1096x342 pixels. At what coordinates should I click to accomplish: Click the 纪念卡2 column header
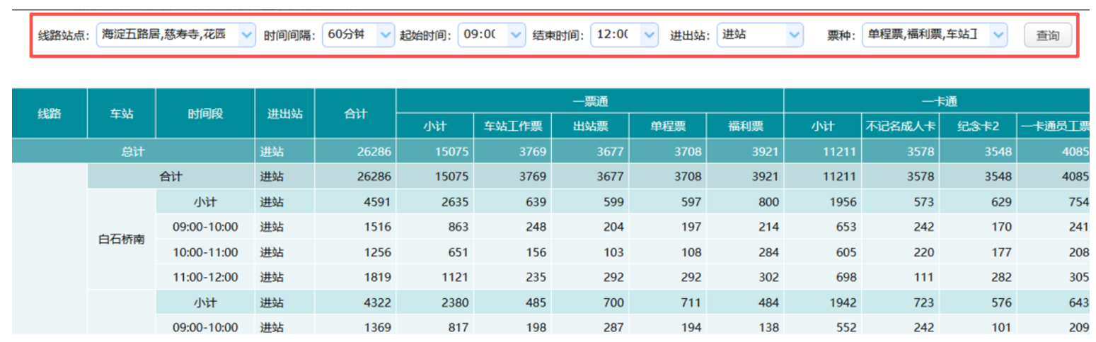pos(978,126)
